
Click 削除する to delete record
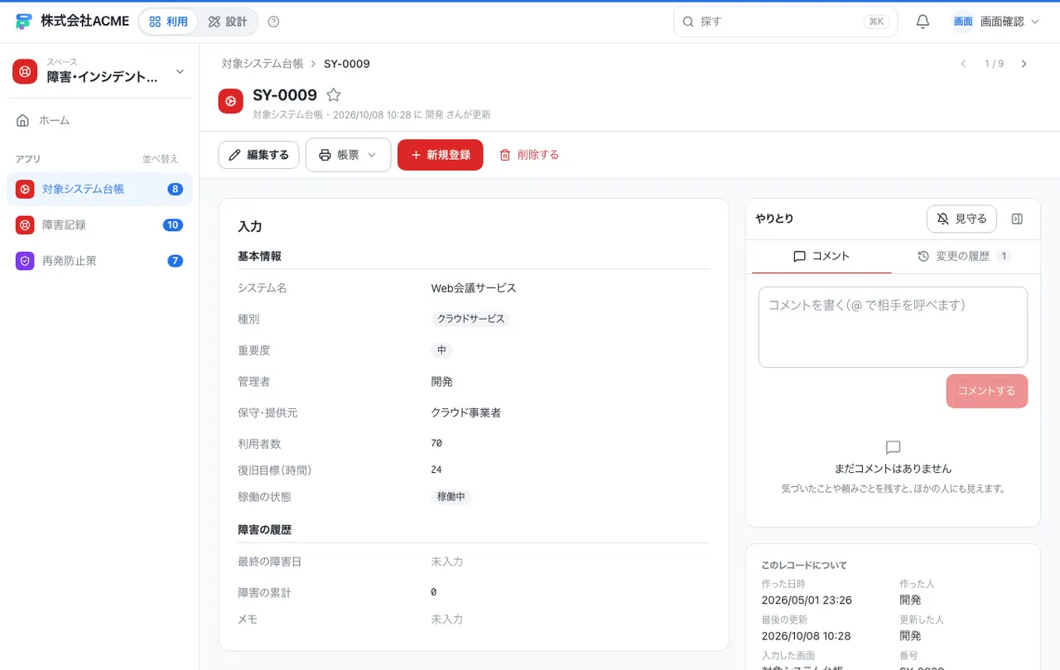pyautogui.click(x=529, y=155)
